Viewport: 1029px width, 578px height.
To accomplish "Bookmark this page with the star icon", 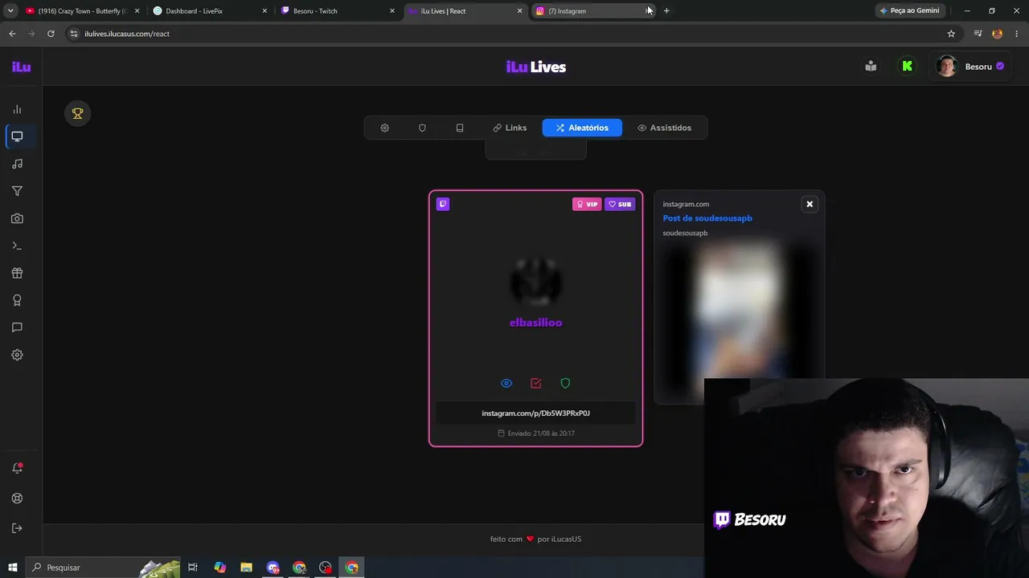I will click(x=951, y=34).
